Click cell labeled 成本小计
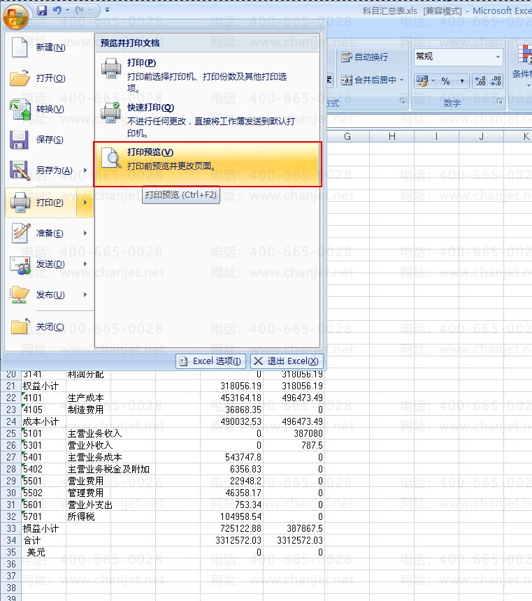 coord(44,421)
